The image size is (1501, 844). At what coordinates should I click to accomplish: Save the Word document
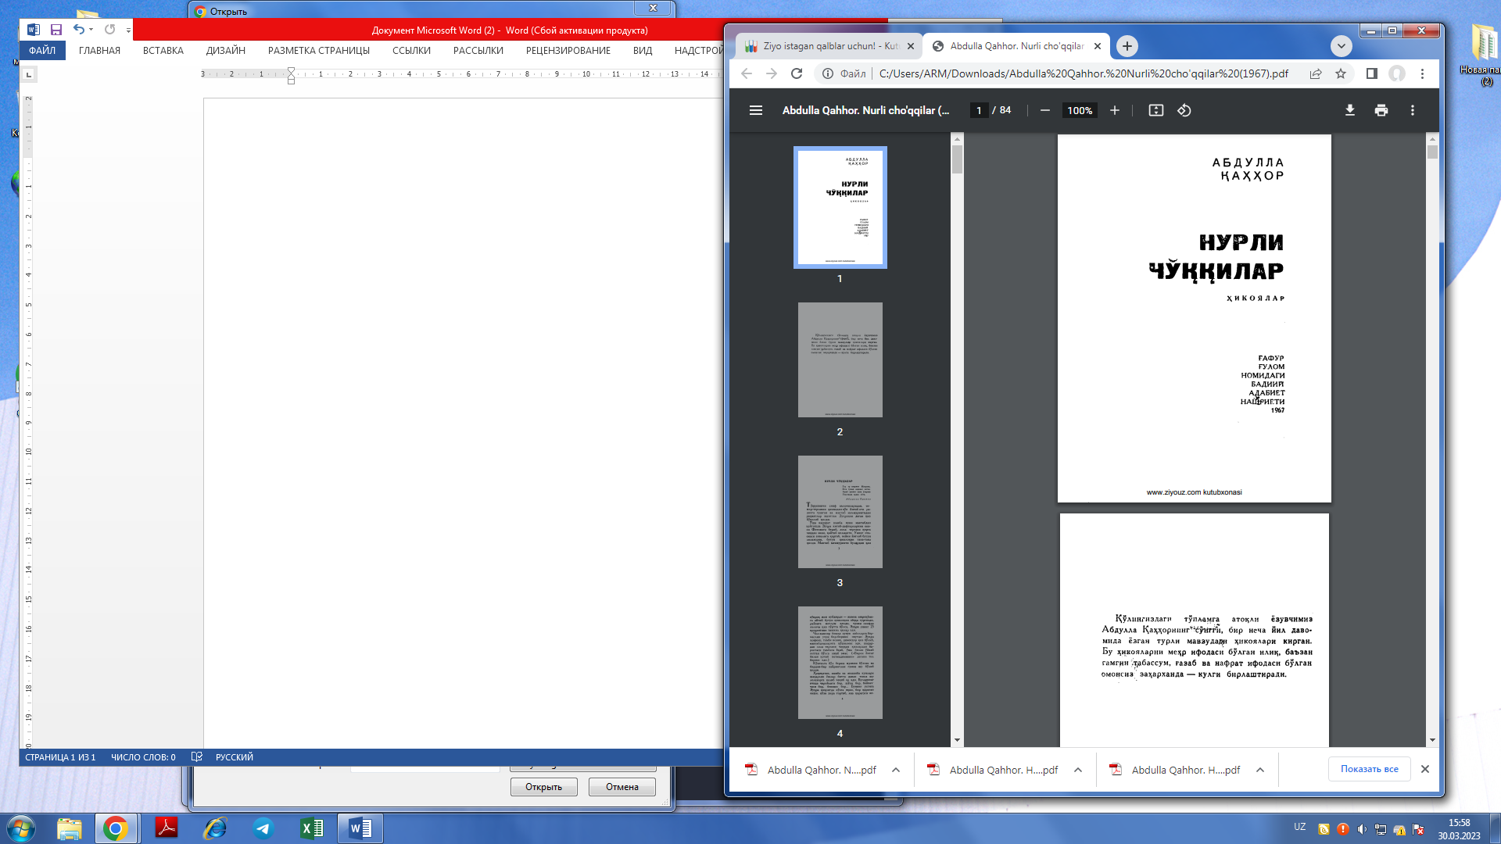coord(56,30)
